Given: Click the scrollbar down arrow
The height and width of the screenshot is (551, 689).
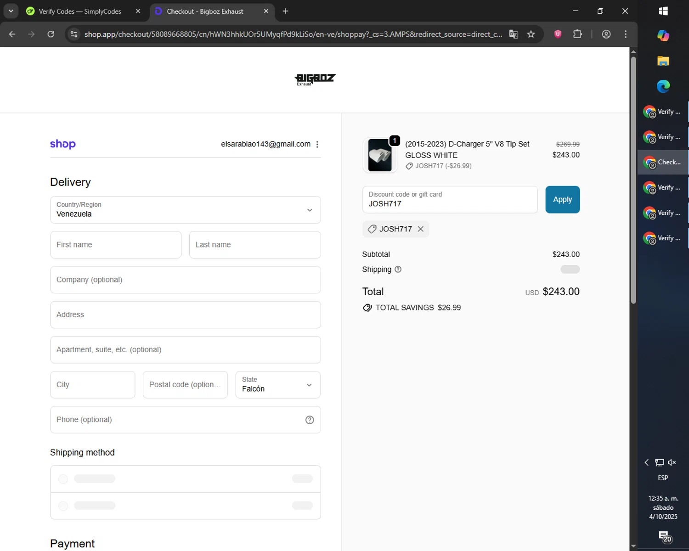Looking at the screenshot, I should click(x=633, y=546).
